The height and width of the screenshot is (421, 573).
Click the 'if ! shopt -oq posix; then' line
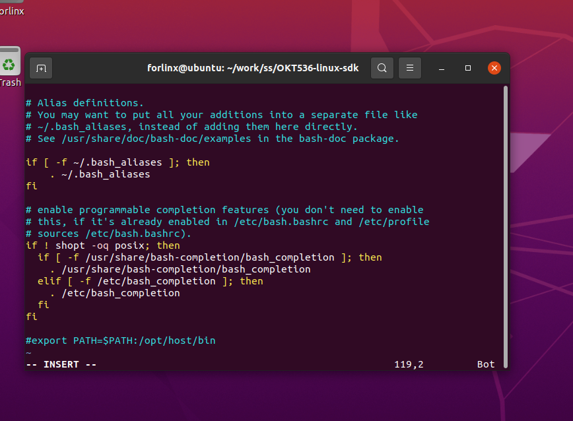(x=103, y=245)
